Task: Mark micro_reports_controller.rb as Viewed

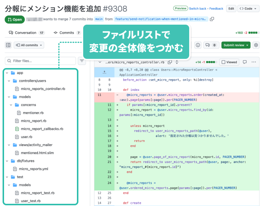Action: click(229, 62)
